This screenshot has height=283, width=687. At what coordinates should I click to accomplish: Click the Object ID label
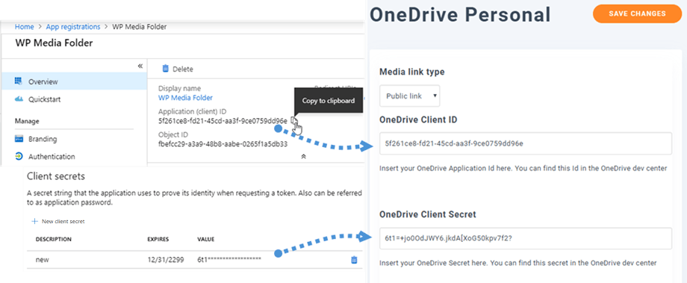pyautogui.click(x=173, y=134)
